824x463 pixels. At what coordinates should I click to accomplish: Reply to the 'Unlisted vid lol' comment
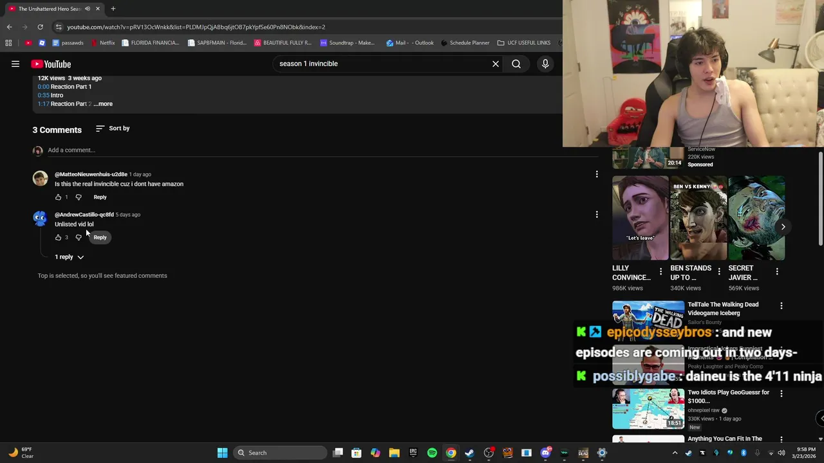coord(100,237)
